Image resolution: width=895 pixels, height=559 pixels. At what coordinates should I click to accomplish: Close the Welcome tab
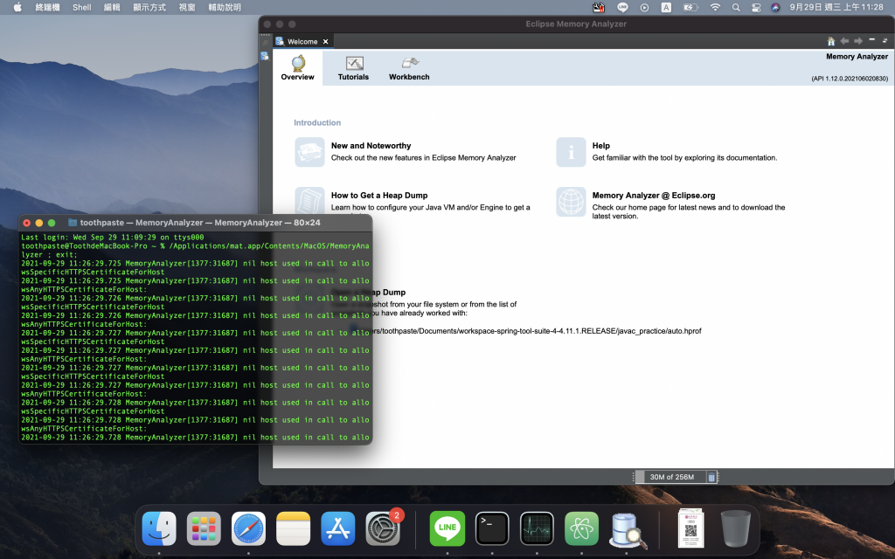pyautogui.click(x=325, y=42)
